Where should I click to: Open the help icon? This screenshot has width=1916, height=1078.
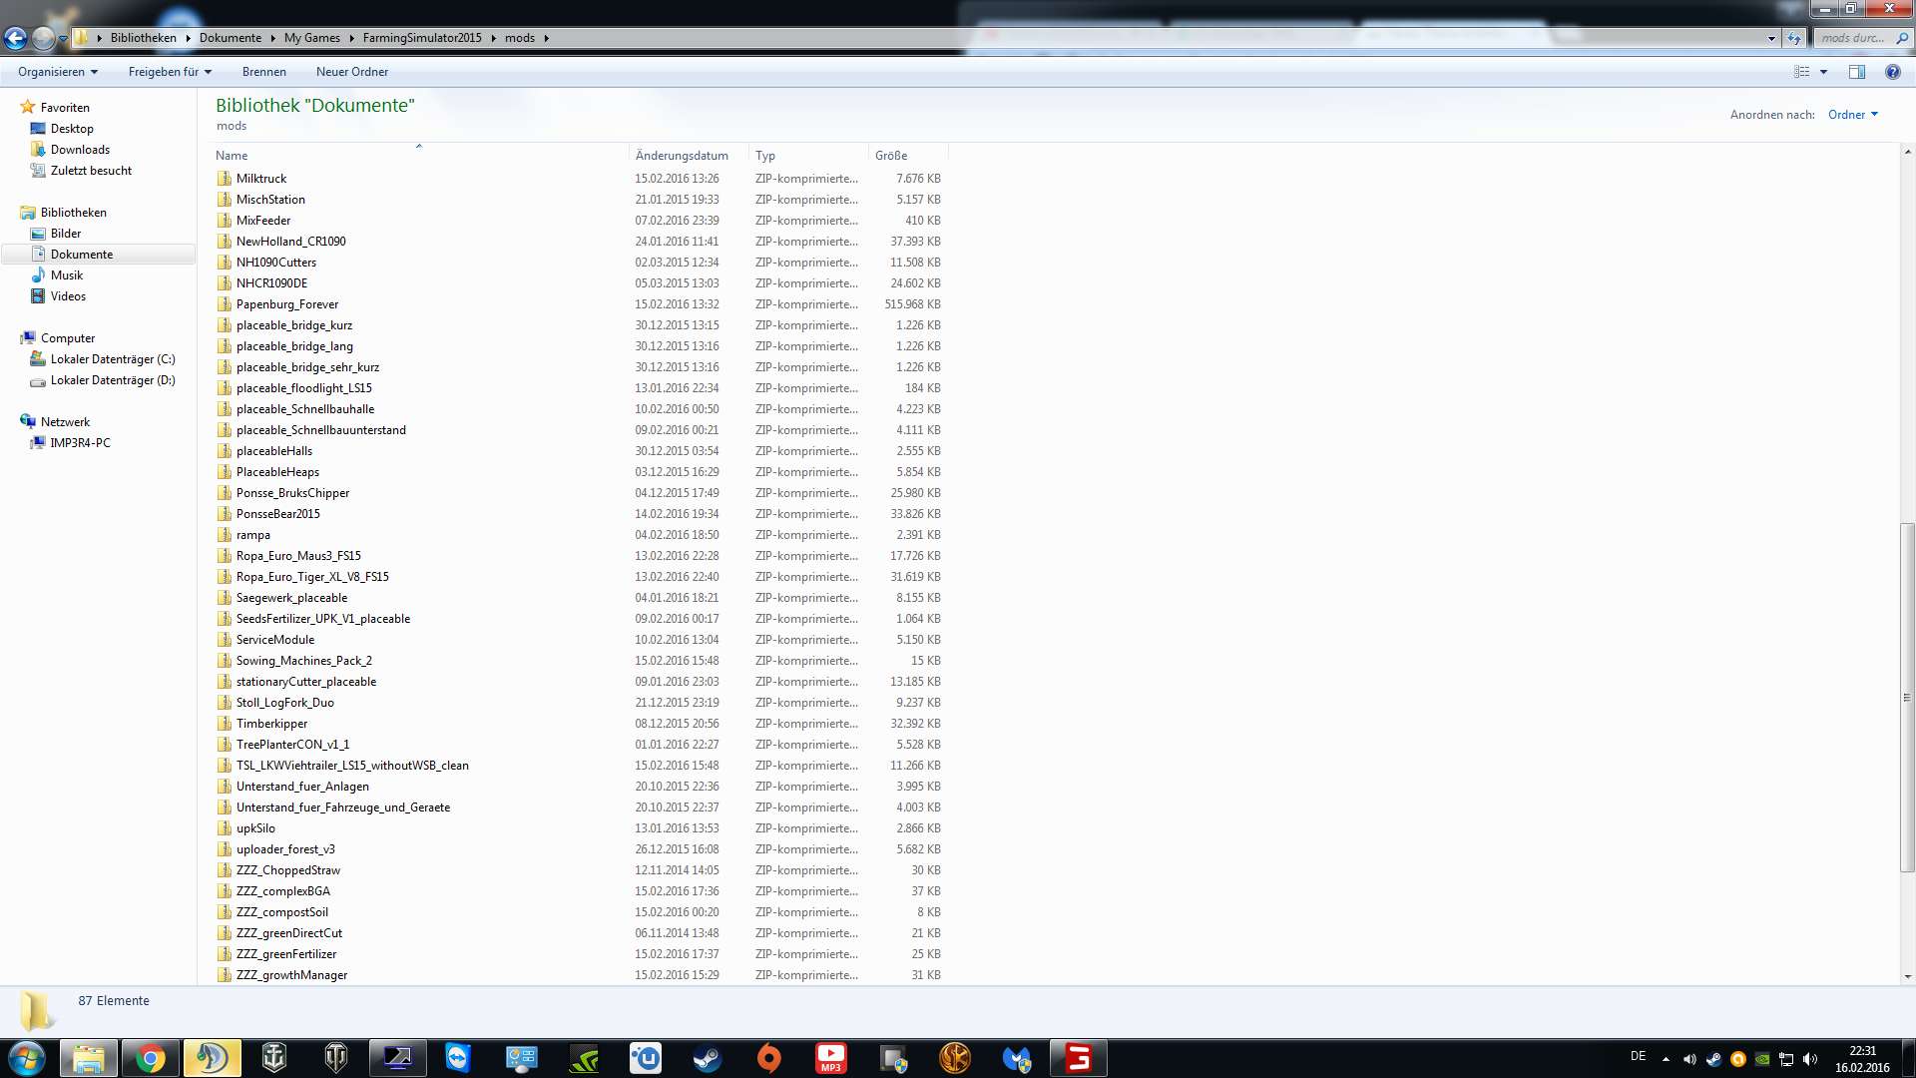tap(1892, 72)
